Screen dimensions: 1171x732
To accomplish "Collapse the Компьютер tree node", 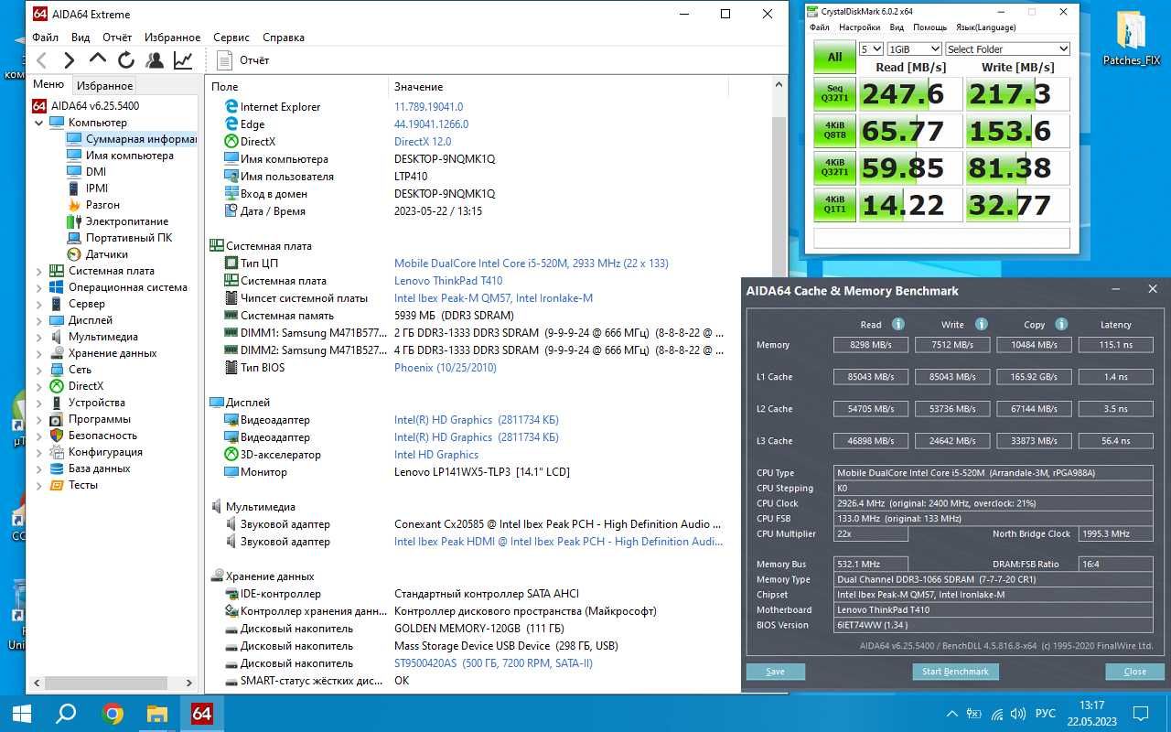I will (39, 123).
